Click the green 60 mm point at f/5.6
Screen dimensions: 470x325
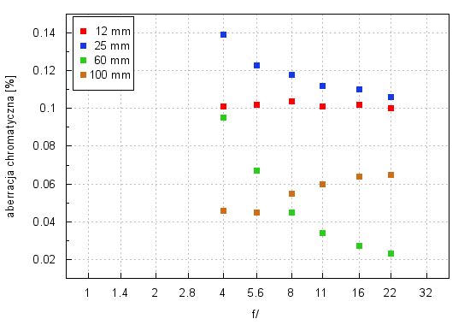256,171
